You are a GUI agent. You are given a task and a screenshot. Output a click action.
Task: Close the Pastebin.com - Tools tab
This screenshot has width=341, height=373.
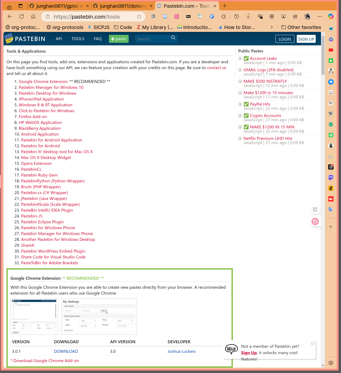click(x=215, y=6)
